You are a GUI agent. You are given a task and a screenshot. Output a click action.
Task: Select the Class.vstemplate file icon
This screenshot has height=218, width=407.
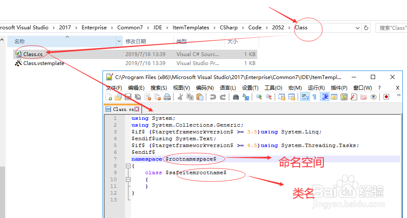tap(18, 63)
